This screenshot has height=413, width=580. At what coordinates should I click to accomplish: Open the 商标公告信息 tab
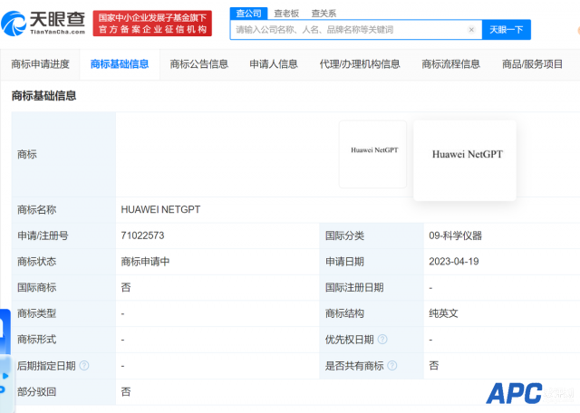coord(199,64)
